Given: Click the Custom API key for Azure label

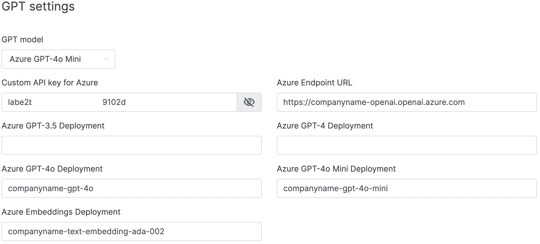Looking at the screenshot, I should (x=50, y=83).
